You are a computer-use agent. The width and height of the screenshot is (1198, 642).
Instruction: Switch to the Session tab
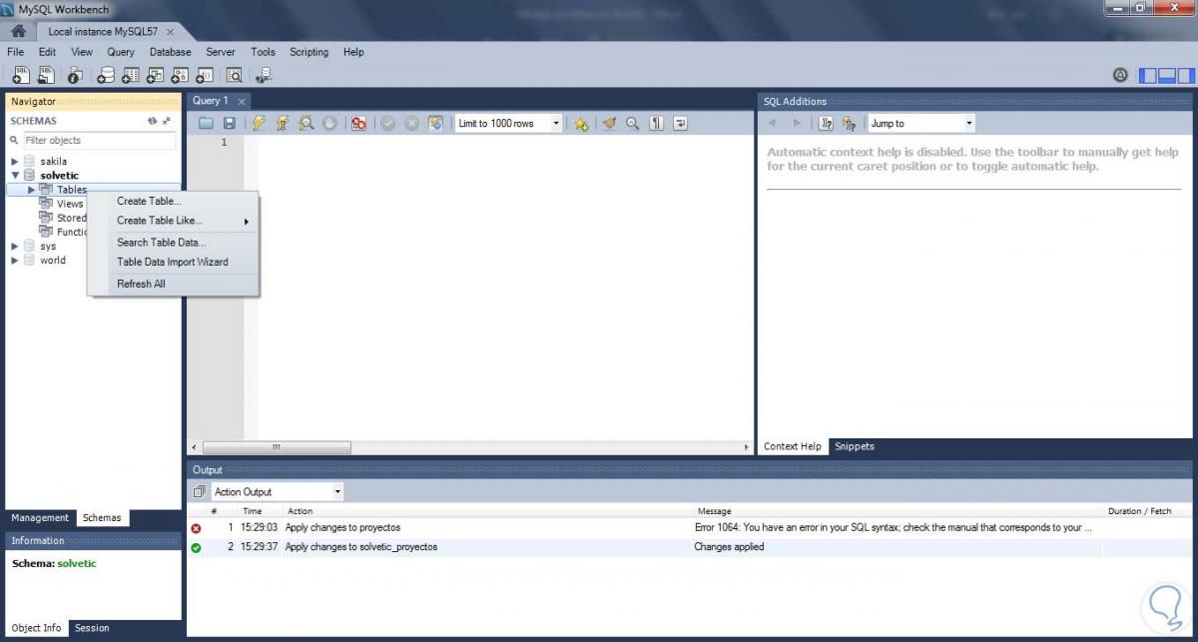click(92, 628)
